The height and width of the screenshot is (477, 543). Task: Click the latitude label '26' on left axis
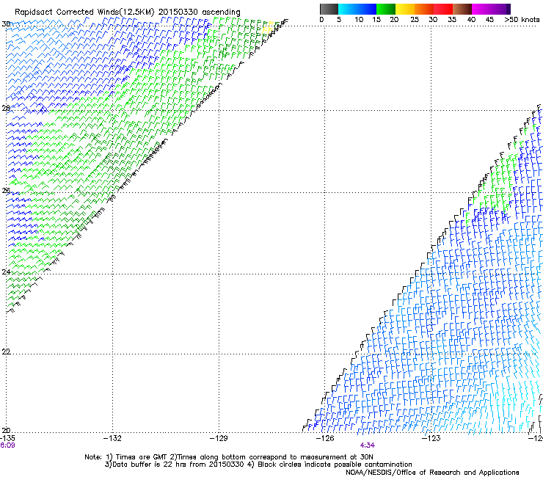pyautogui.click(x=6, y=190)
